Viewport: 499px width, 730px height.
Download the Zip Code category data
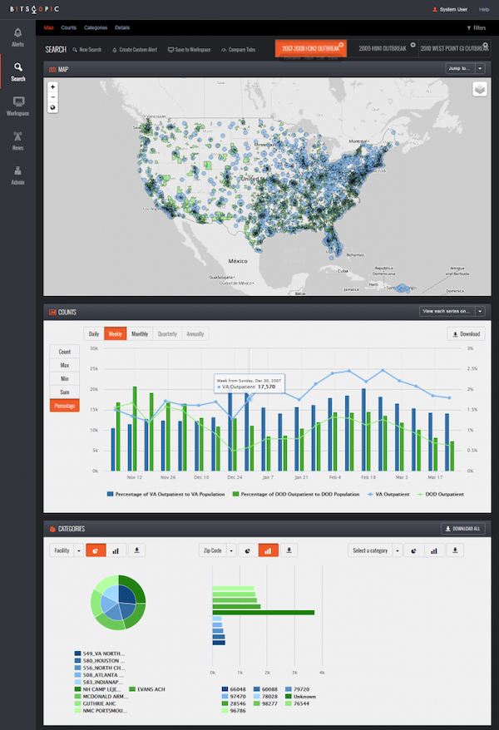tap(289, 550)
